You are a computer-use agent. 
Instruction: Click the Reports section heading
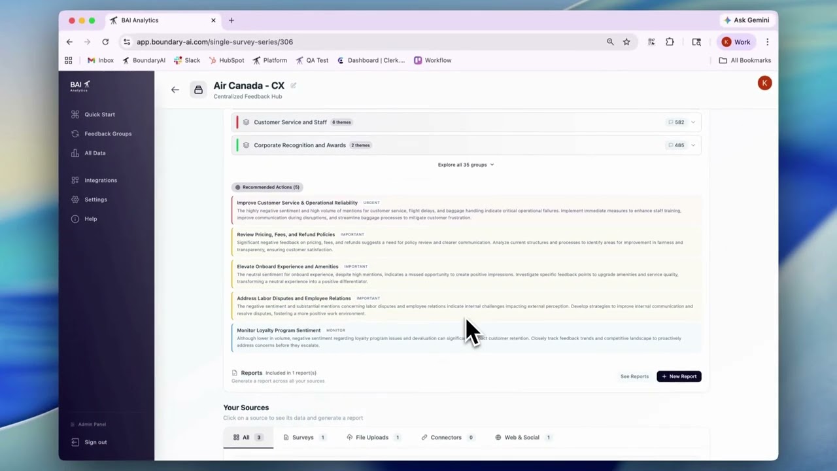click(x=252, y=373)
